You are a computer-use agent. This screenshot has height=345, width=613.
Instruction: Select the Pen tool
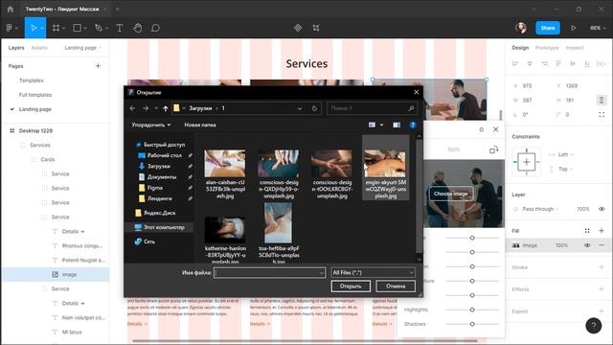(x=99, y=28)
